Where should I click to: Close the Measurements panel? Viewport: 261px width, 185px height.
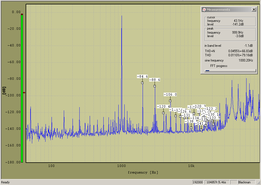[x=254, y=10]
